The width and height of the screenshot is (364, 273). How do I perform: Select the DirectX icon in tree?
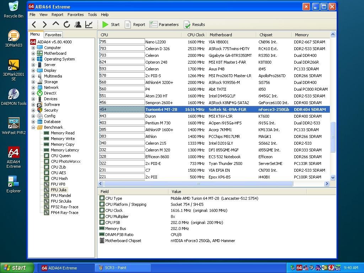[40, 93]
